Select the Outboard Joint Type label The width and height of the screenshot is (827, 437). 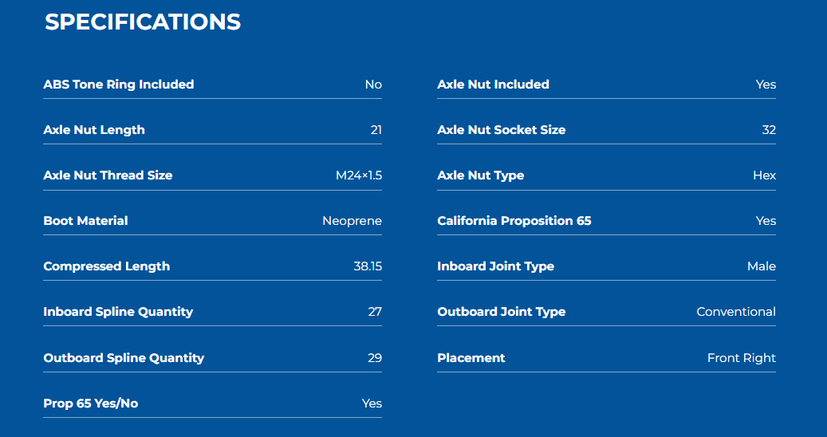502,312
